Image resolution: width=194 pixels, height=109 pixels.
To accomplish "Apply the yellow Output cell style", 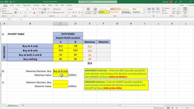I will click(x=104, y=12).
